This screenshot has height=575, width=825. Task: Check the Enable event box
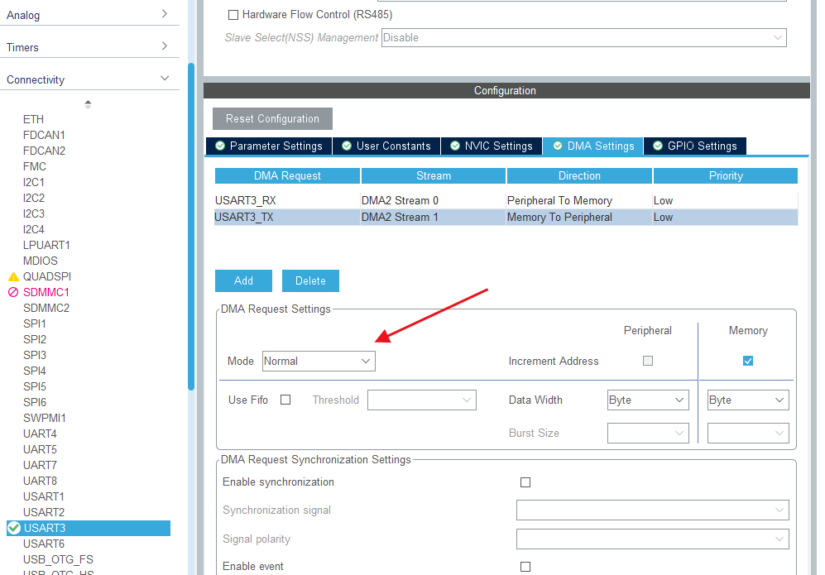coord(525,567)
